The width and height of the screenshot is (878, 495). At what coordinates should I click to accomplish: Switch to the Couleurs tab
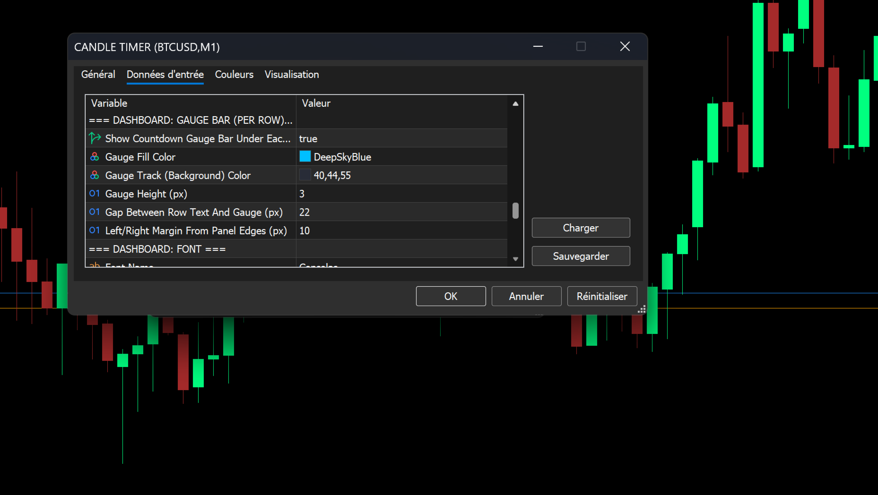pos(234,74)
